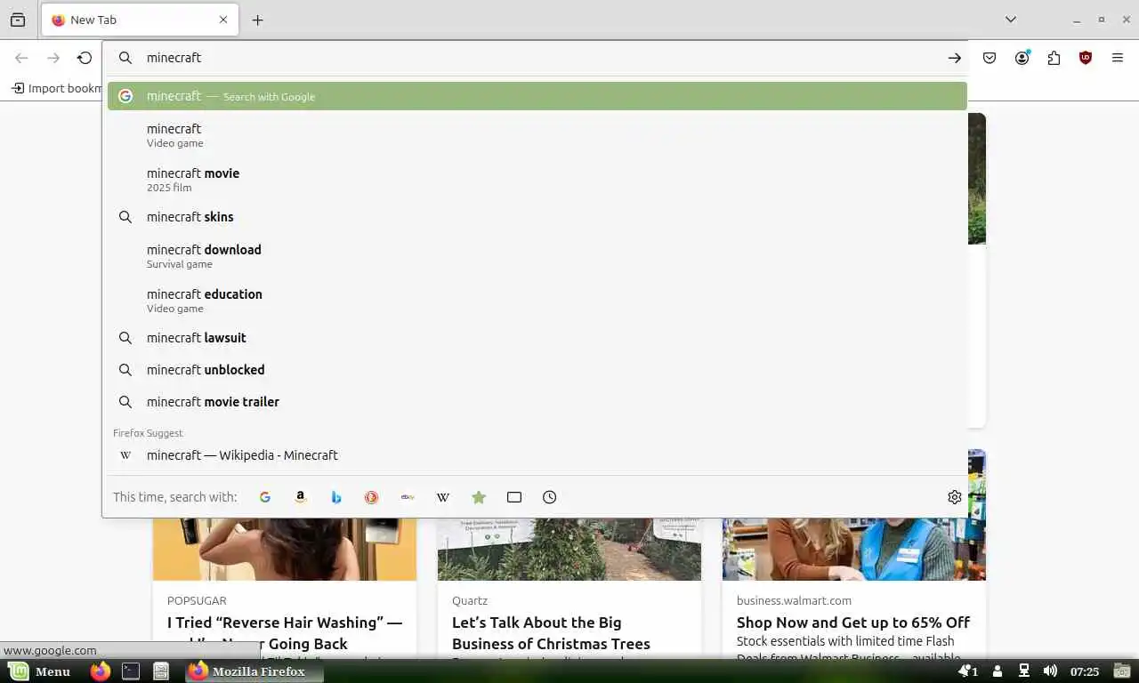
Task: Open Firefox View icon left of tabs
Action: pyautogui.click(x=18, y=20)
